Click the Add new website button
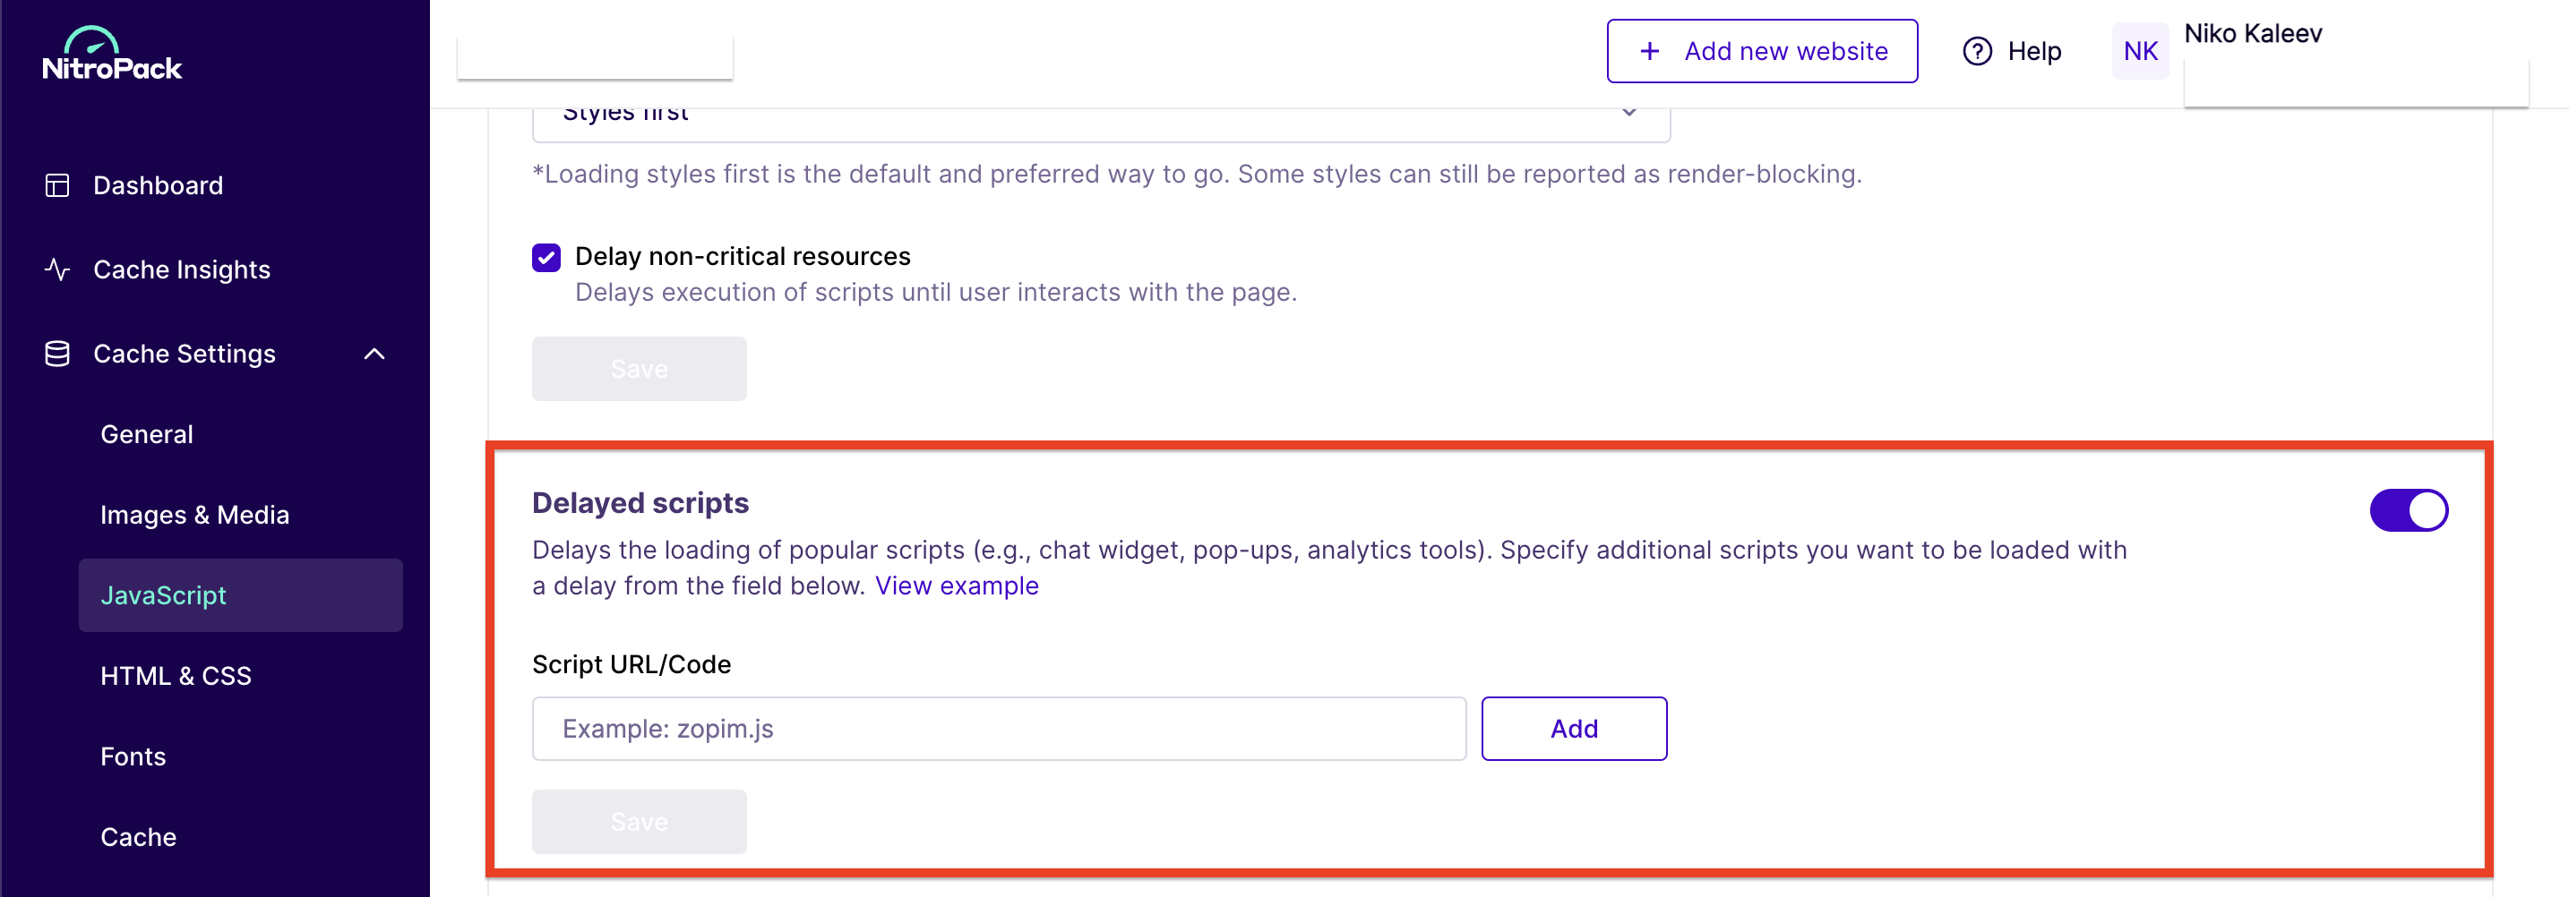2569x897 pixels. pyautogui.click(x=1761, y=51)
